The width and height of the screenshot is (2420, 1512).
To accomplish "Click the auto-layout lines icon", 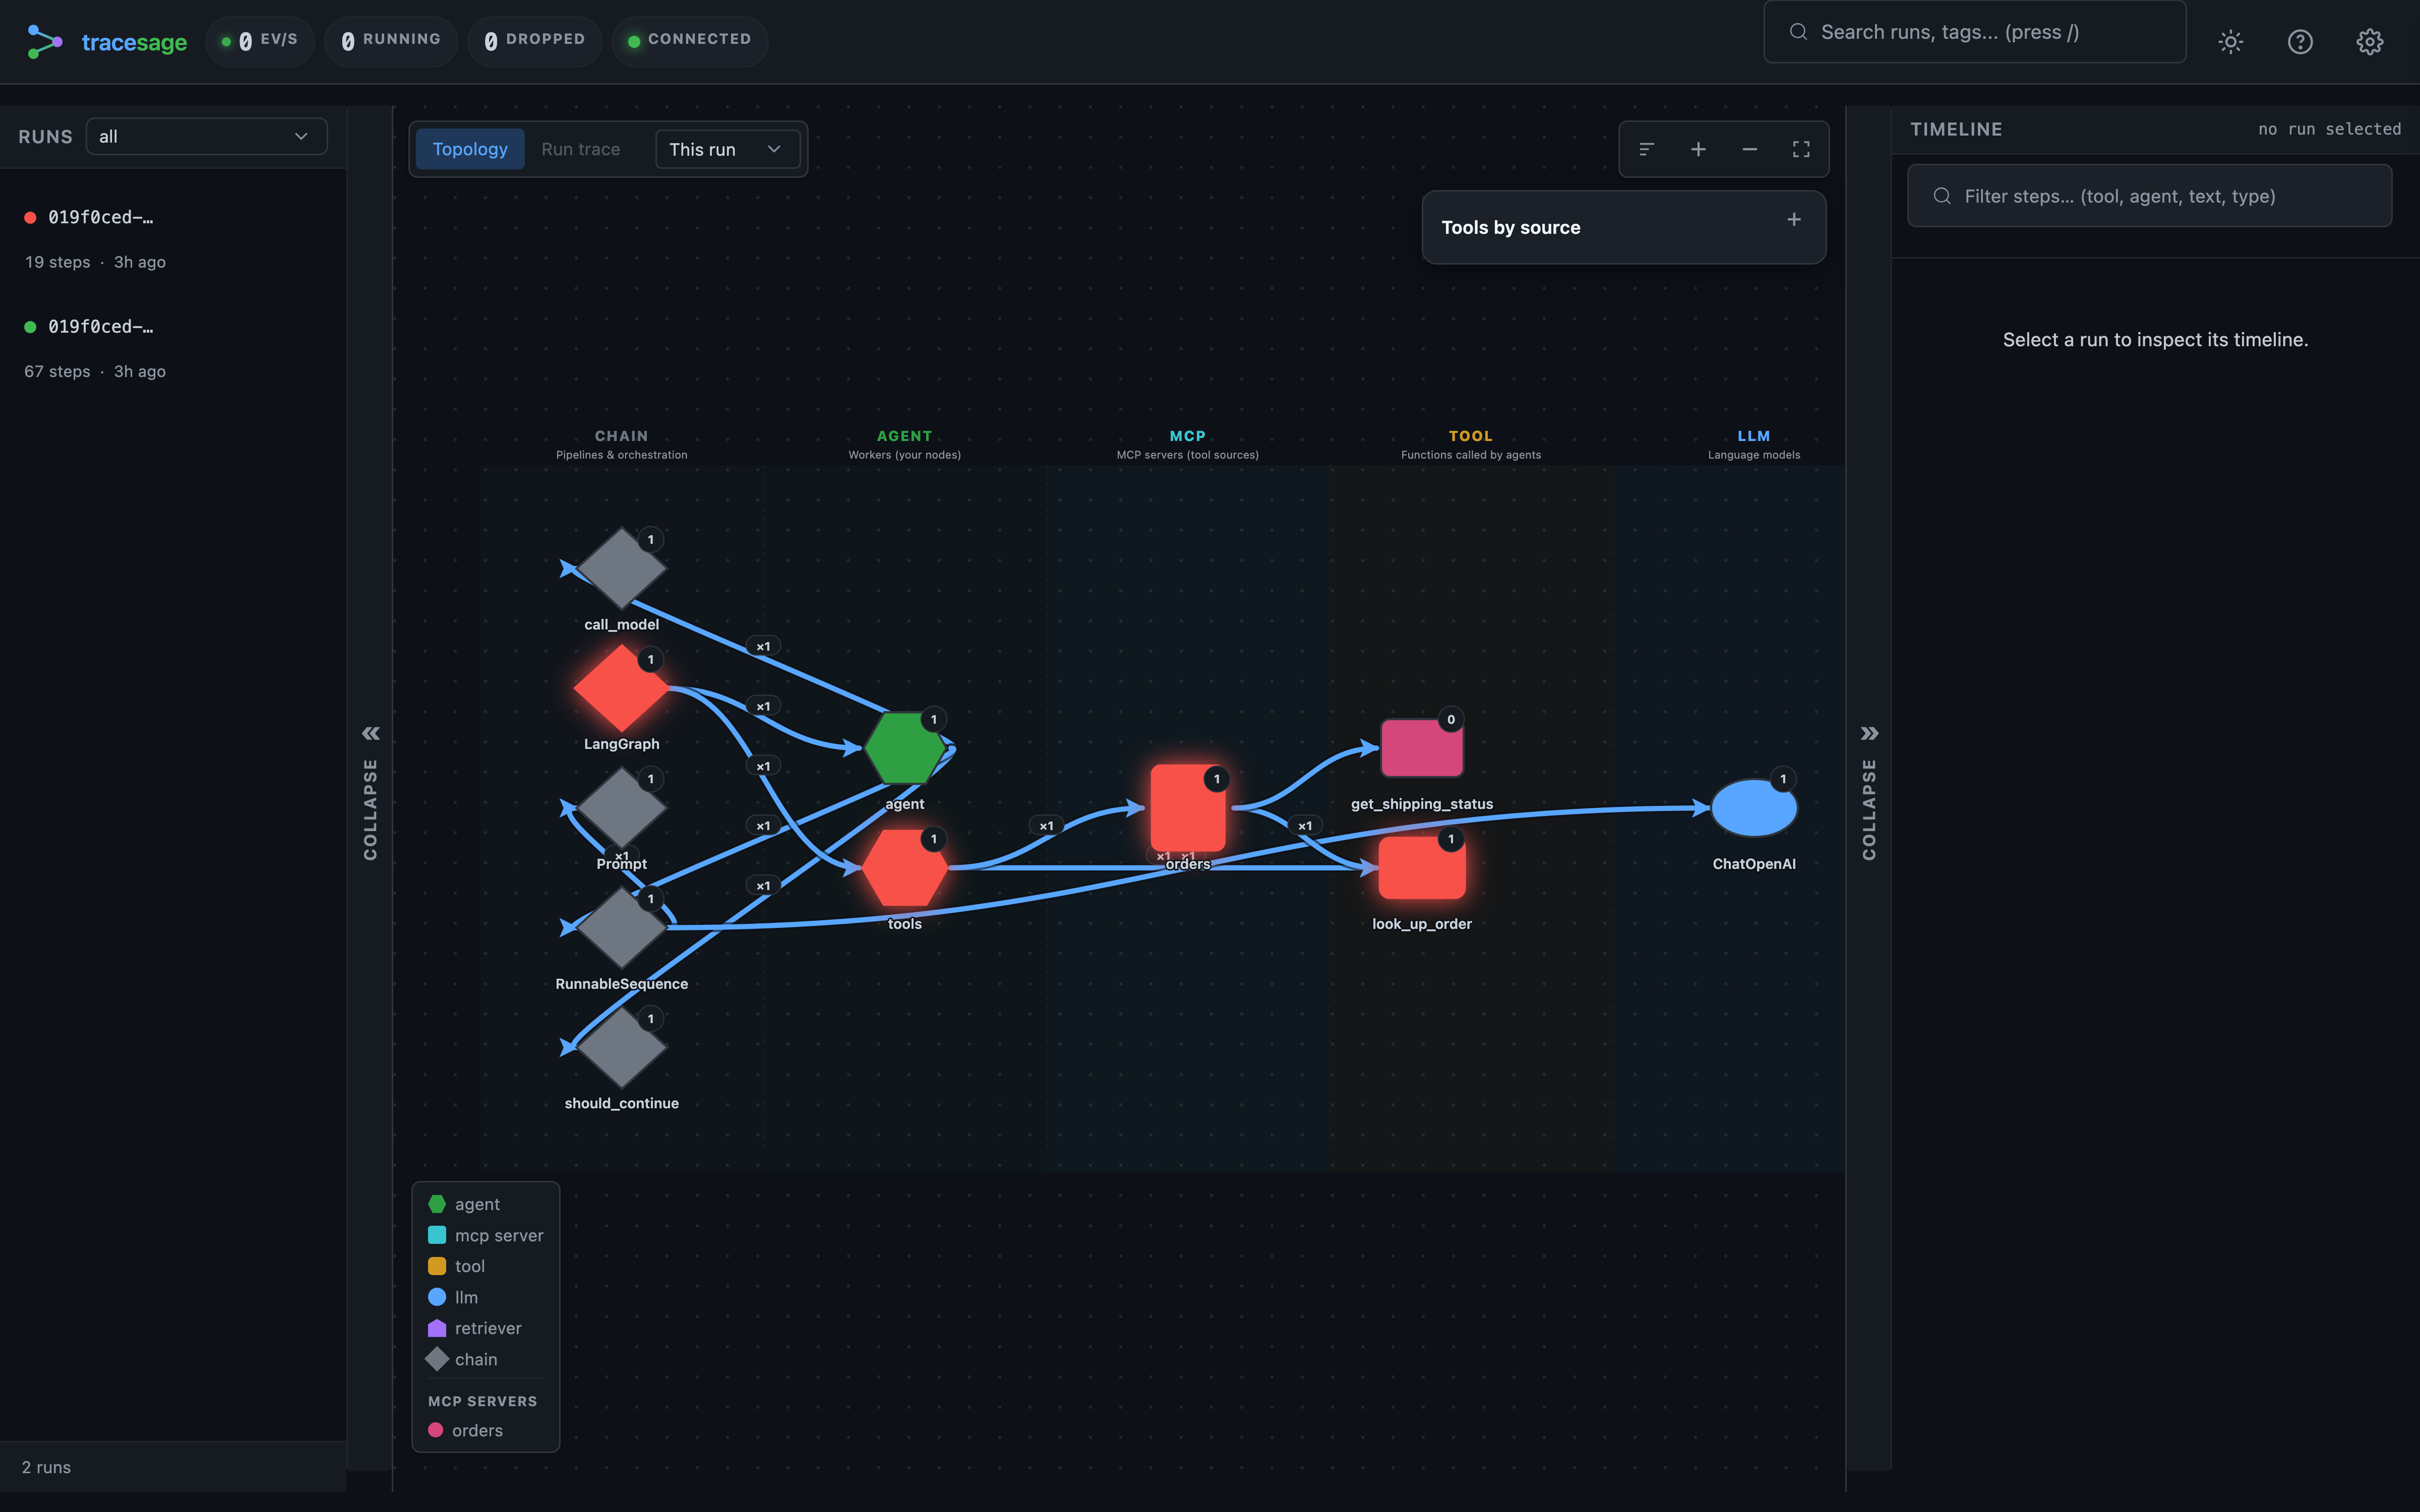I will (1646, 149).
